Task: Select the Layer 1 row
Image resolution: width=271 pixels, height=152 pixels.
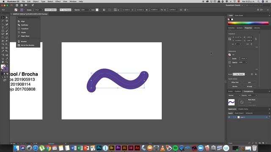Action: pos(249,117)
